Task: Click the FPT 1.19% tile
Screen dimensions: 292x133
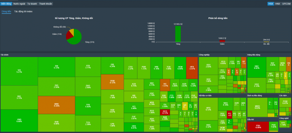Action: click(283, 124)
